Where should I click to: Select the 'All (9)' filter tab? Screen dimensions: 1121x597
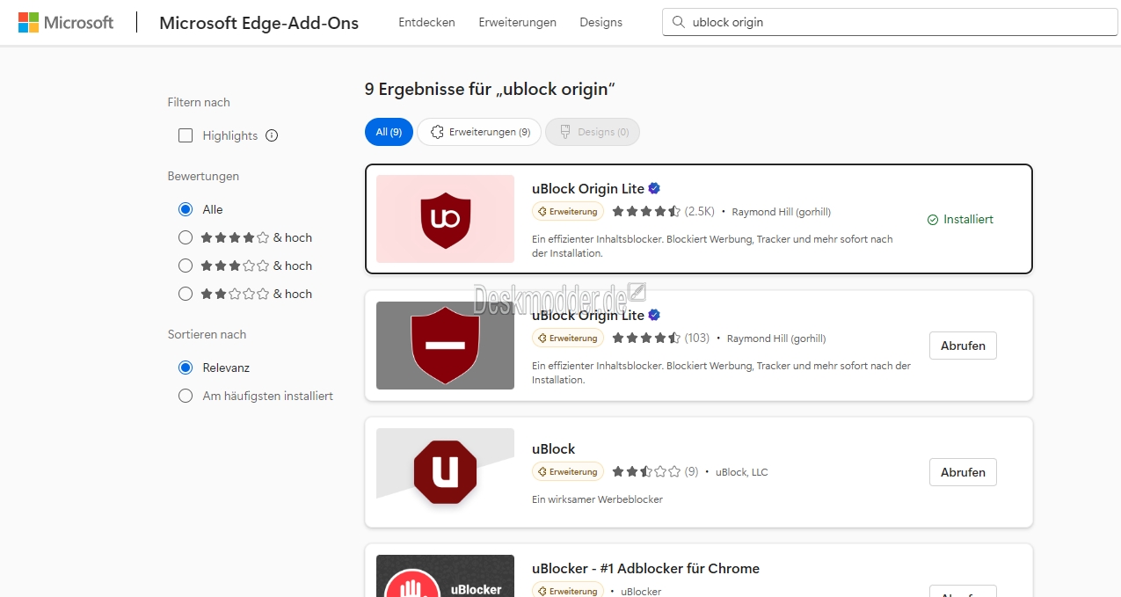(389, 132)
